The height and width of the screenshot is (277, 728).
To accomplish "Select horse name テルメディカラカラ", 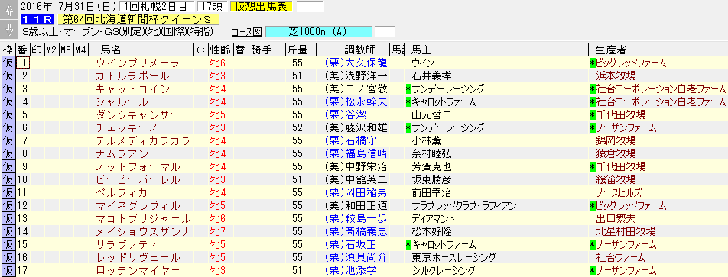I will pos(143,141).
